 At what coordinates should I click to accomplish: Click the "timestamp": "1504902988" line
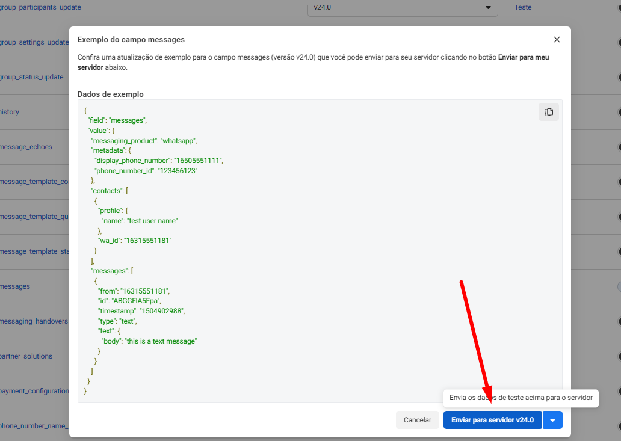pyautogui.click(x=141, y=311)
